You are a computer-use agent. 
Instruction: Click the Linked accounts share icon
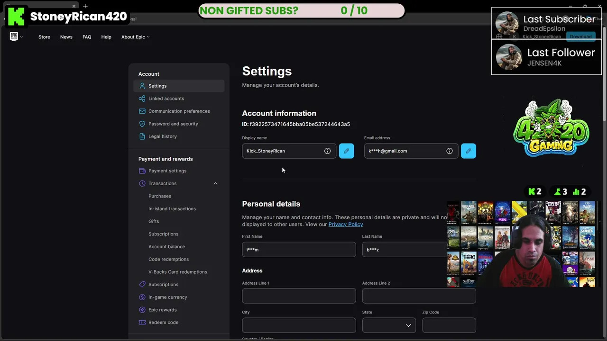point(142,99)
